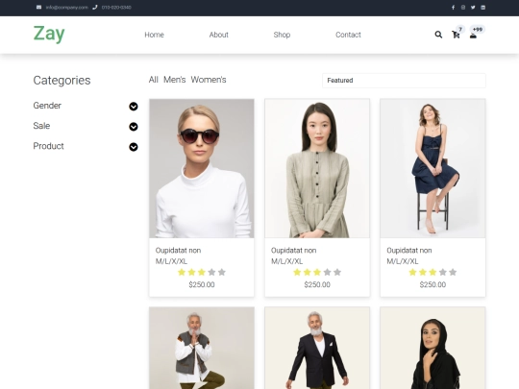Screen dimensions: 519x389
Task: Open the Instagram social icon
Action: (463, 8)
